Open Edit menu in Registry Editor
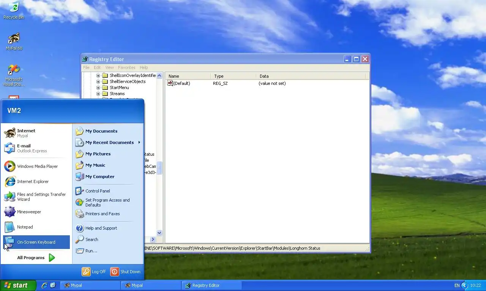This screenshot has width=486, height=291. coord(97,67)
